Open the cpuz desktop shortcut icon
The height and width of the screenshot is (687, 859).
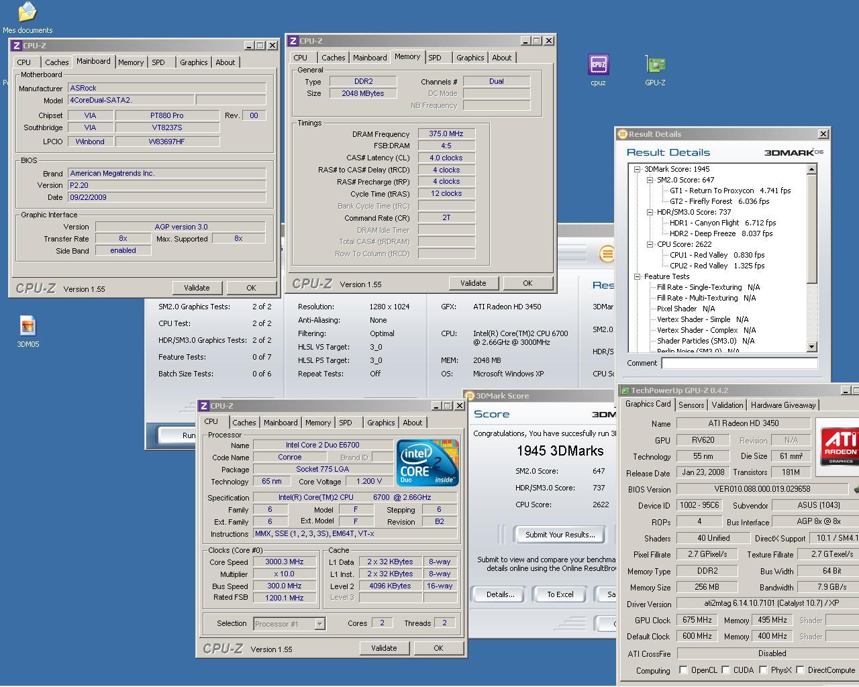click(598, 64)
